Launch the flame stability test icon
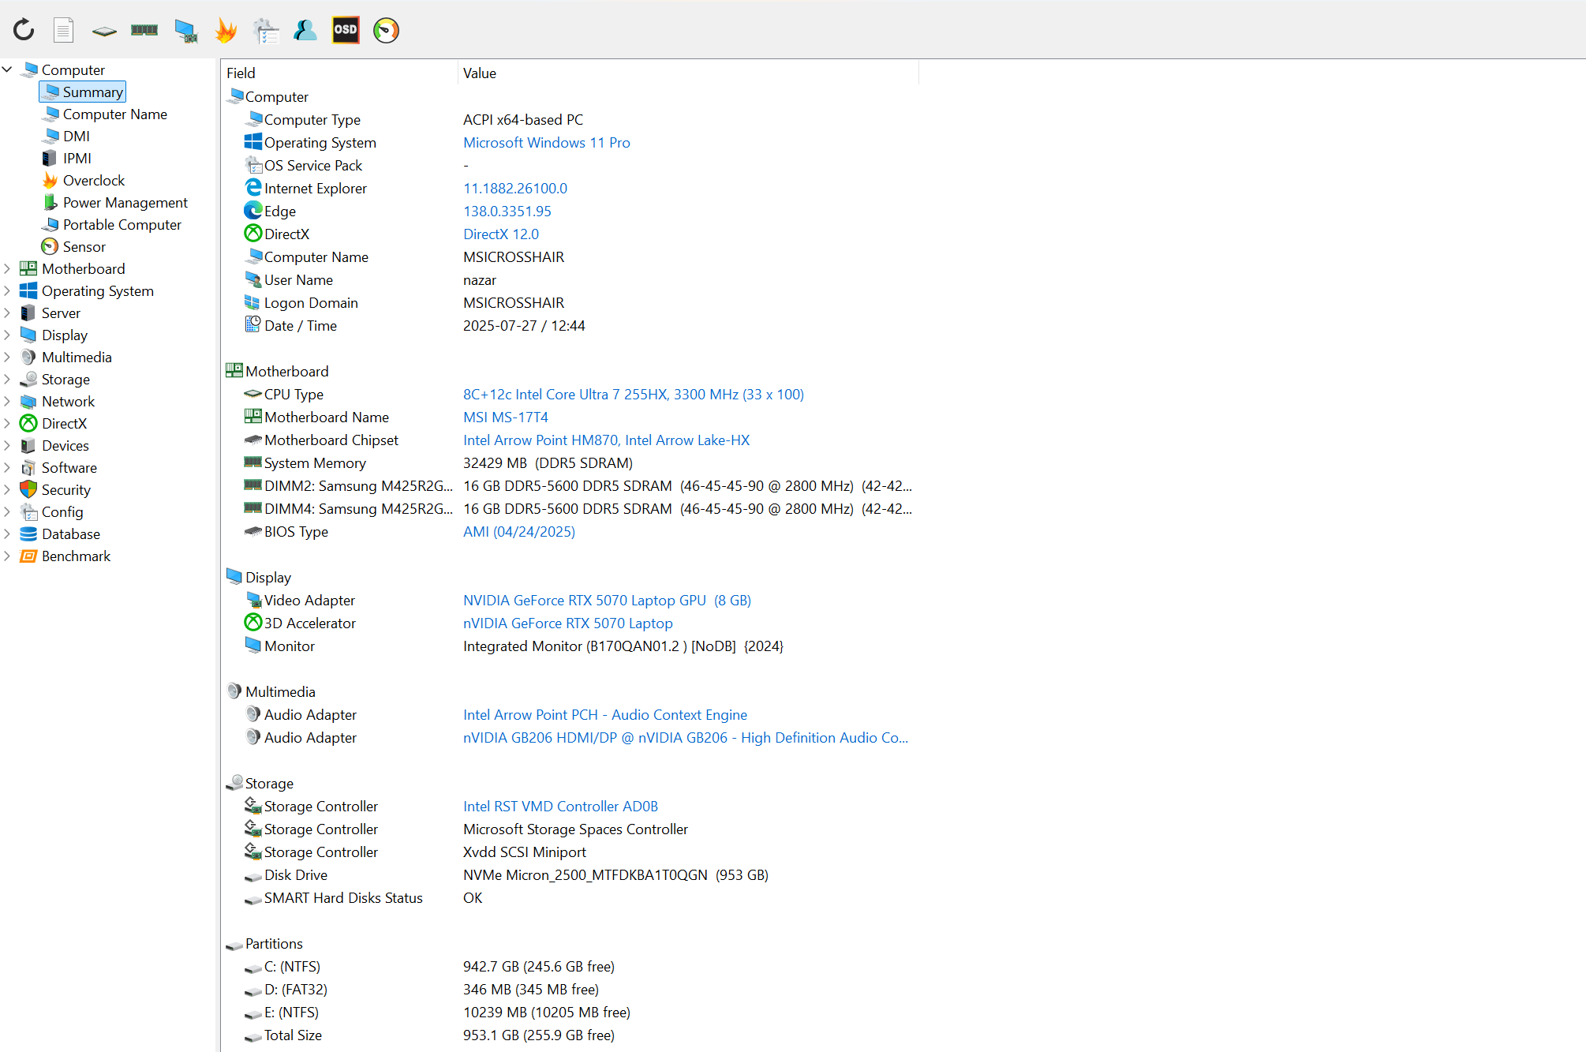The height and width of the screenshot is (1052, 1586). tap(226, 30)
